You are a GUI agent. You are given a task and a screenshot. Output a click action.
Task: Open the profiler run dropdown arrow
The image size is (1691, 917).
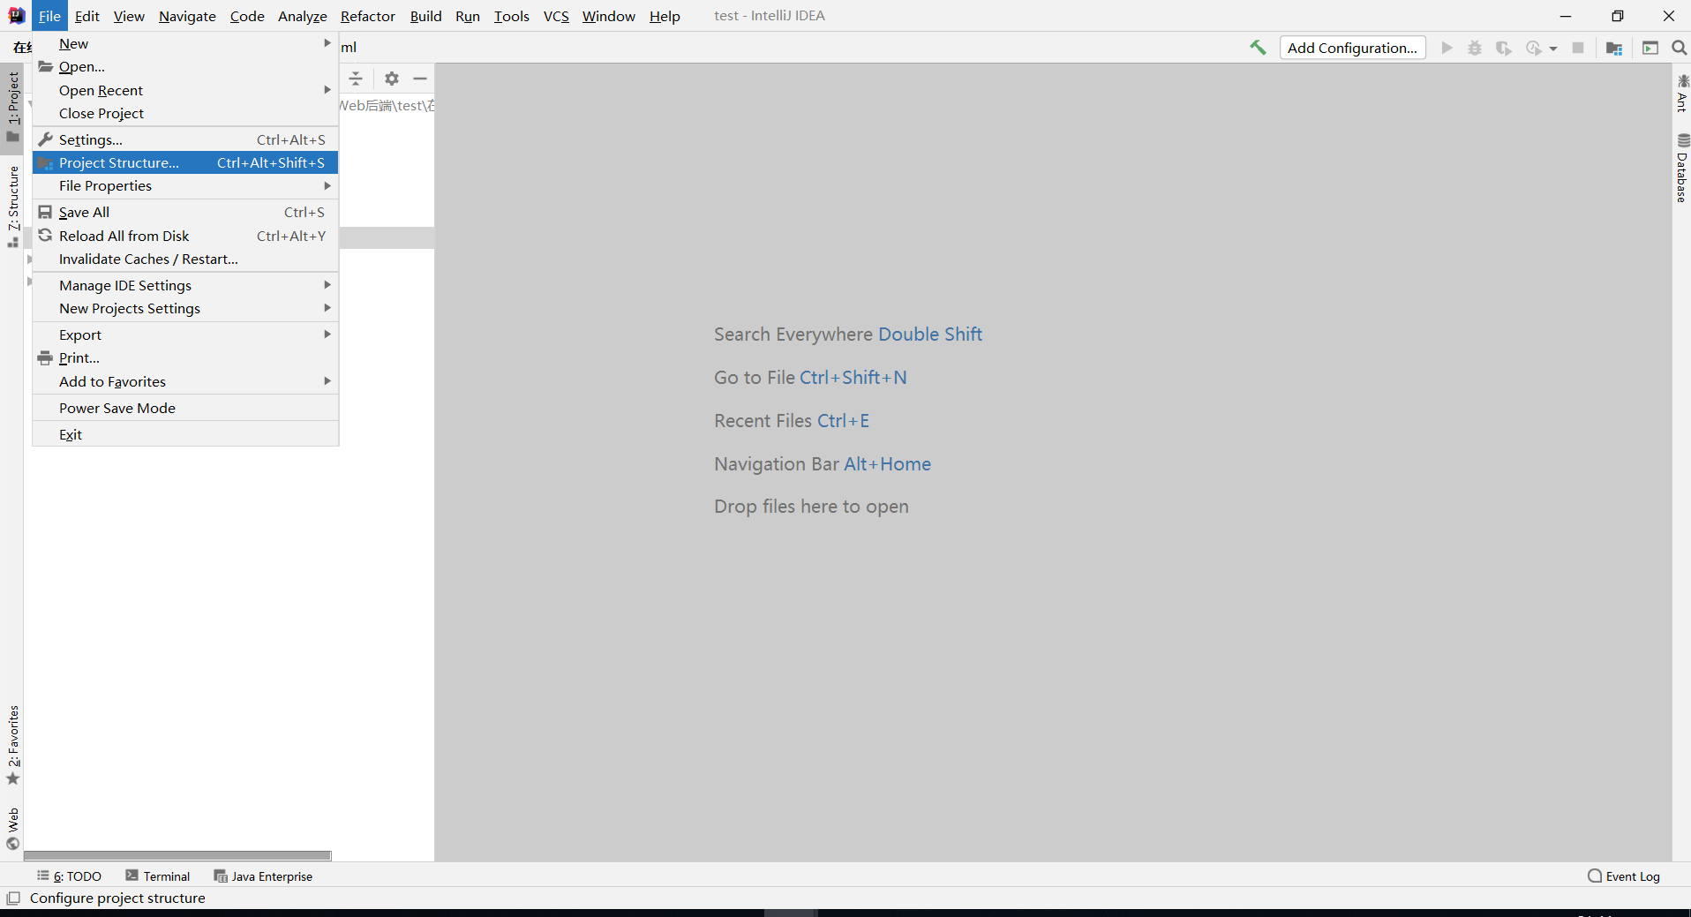coord(1553,49)
